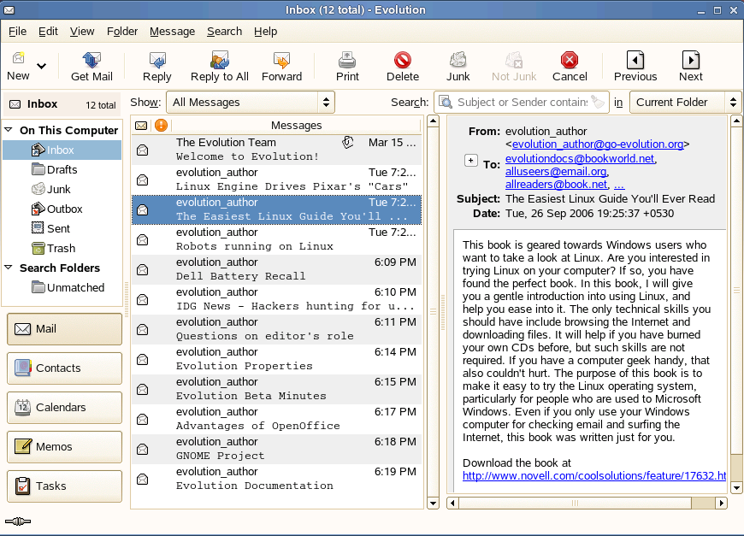Open the New item dropdown arrow
744x536 pixels.
41,66
